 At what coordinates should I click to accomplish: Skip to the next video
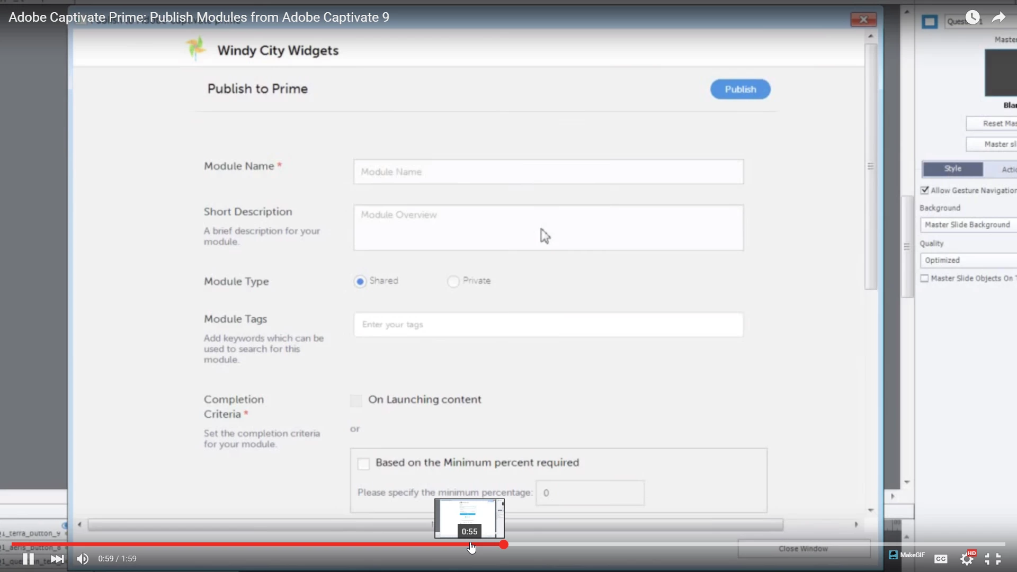(57, 559)
